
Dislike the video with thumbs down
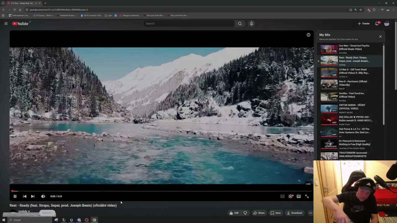(245, 213)
